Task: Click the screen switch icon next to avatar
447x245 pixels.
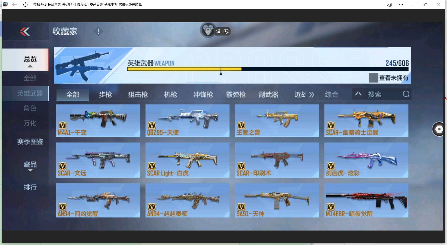Action: click(218, 31)
